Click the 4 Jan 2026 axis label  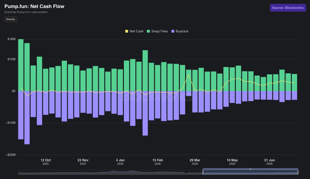(x=120, y=162)
